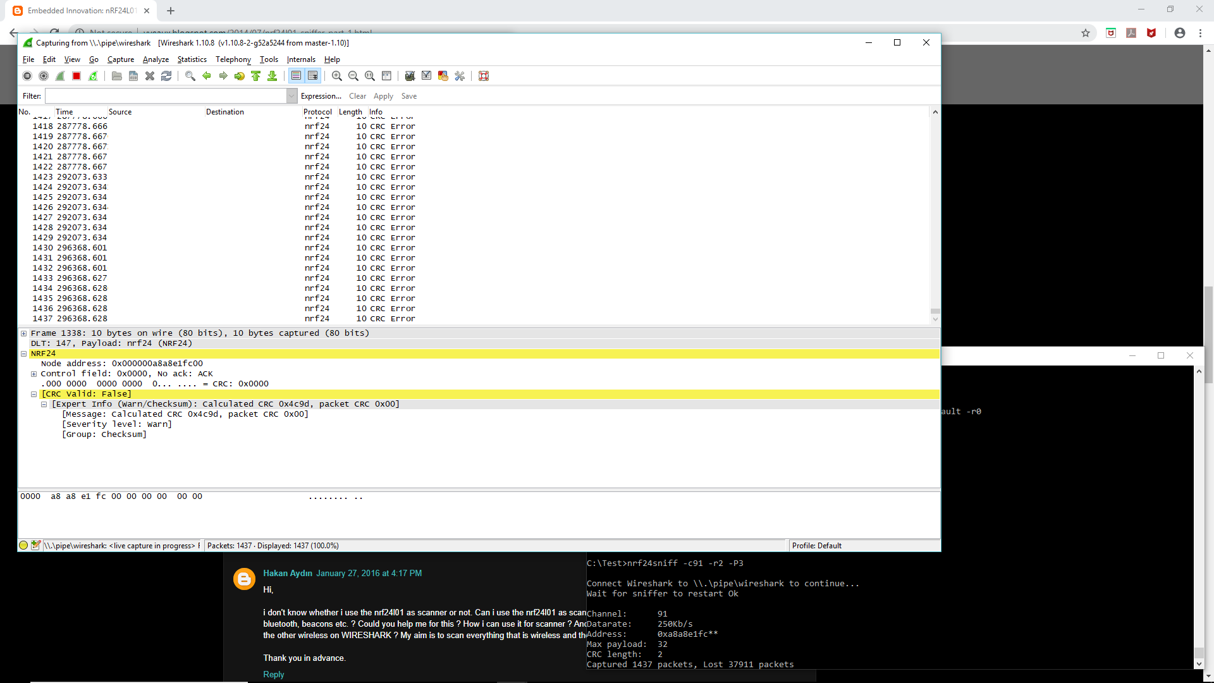
Task: Open the Capture menu
Action: 121,59
